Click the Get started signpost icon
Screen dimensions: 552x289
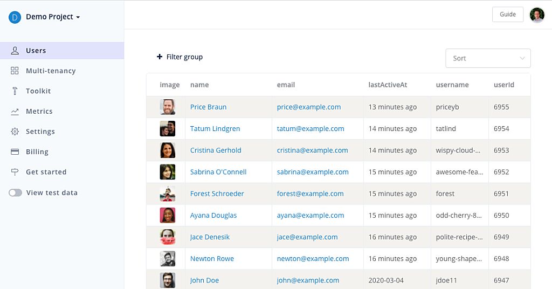(15, 172)
